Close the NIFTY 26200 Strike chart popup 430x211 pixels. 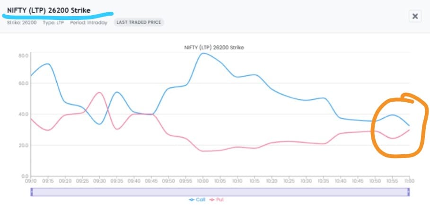[x=415, y=16]
